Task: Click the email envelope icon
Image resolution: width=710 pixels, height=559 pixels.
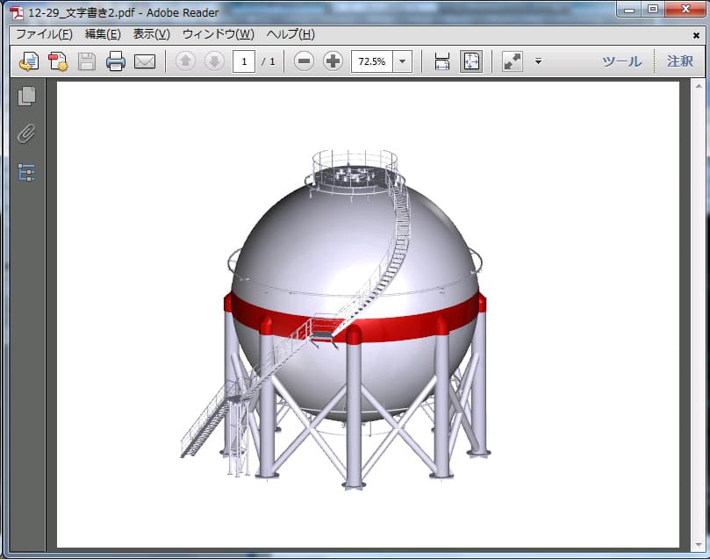Action: pos(144,61)
